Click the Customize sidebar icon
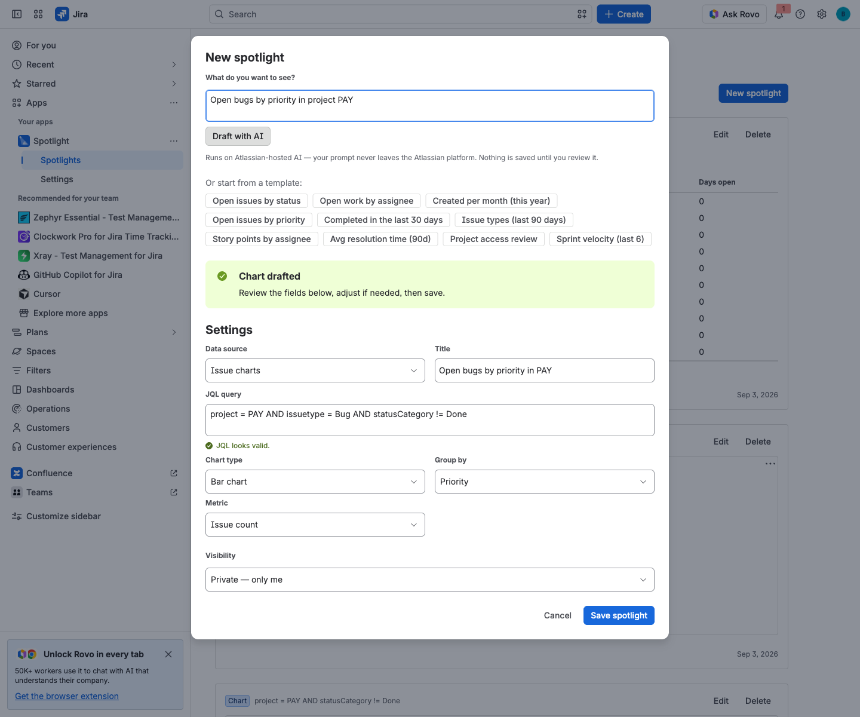Viewport: 860px width, 717px height. pos(17,516)
